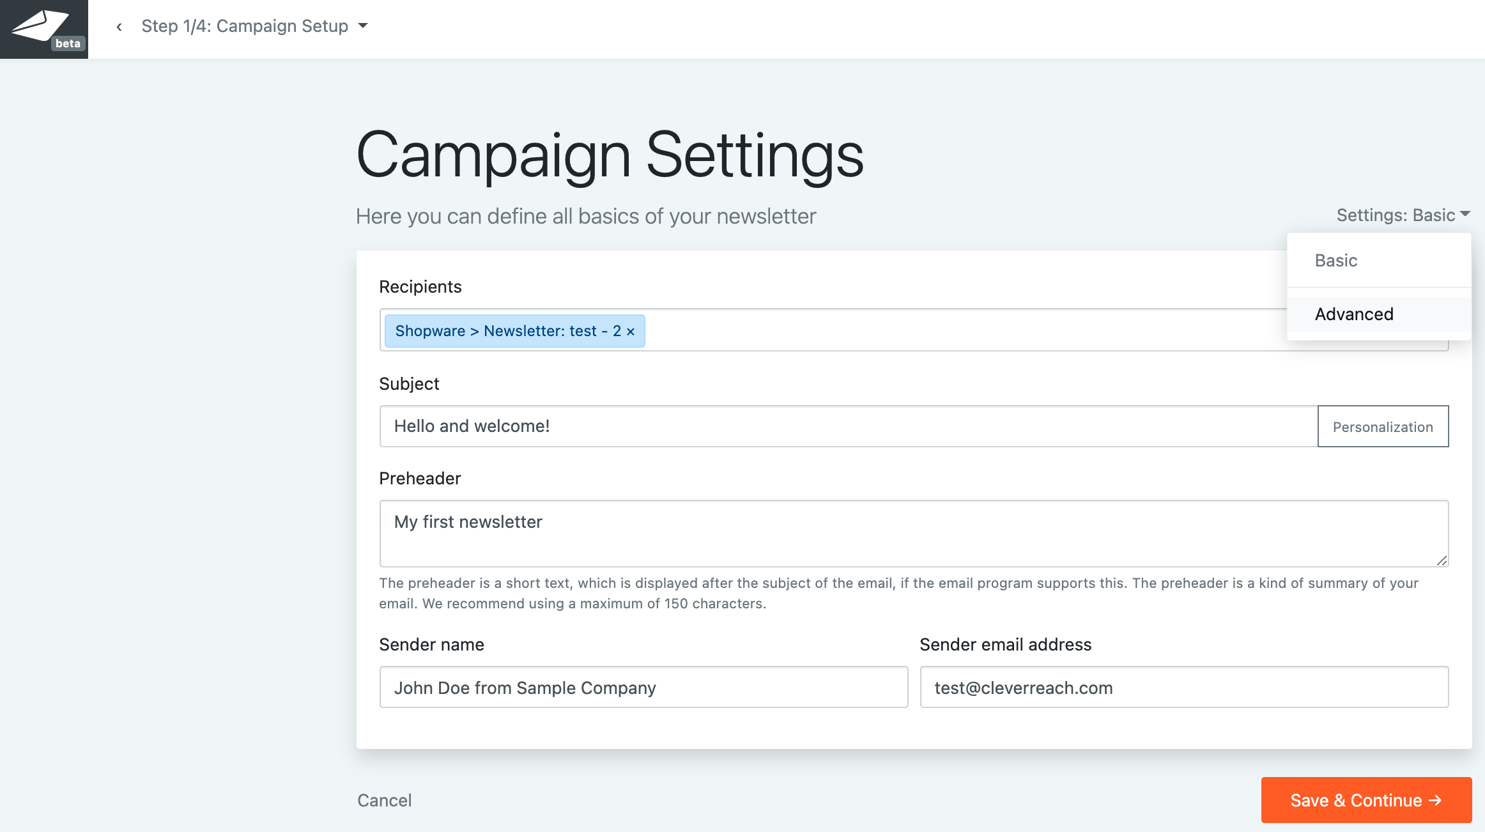
Task: Expand the Step 1/4 Campaign Setup dropdown
Action: (x=245, y=26)
